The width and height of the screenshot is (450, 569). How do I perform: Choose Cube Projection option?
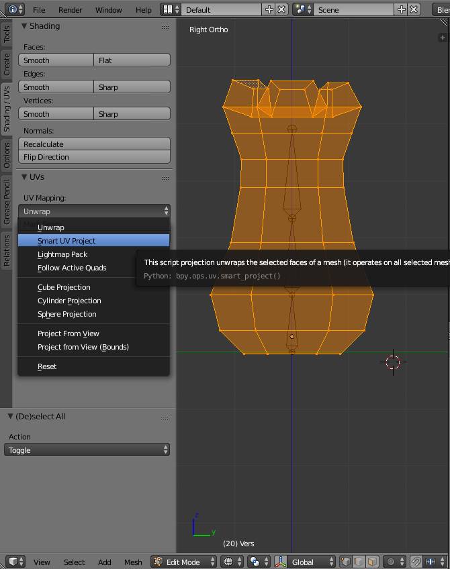pos(94,287)
